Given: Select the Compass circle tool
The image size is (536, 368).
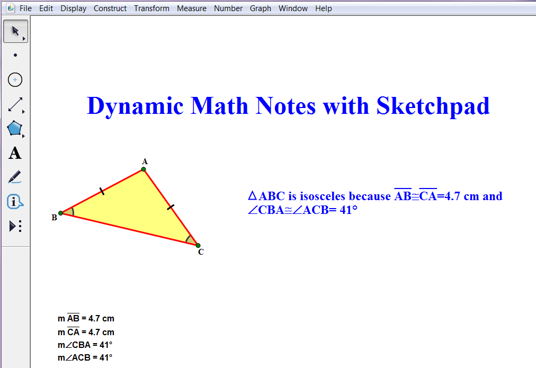Looking at the screenshot, I should point(15,80).
